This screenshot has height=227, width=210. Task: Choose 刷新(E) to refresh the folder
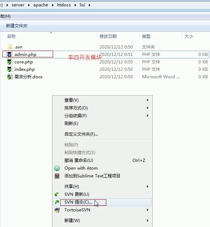pyautogui.click(x=102, y=124)
